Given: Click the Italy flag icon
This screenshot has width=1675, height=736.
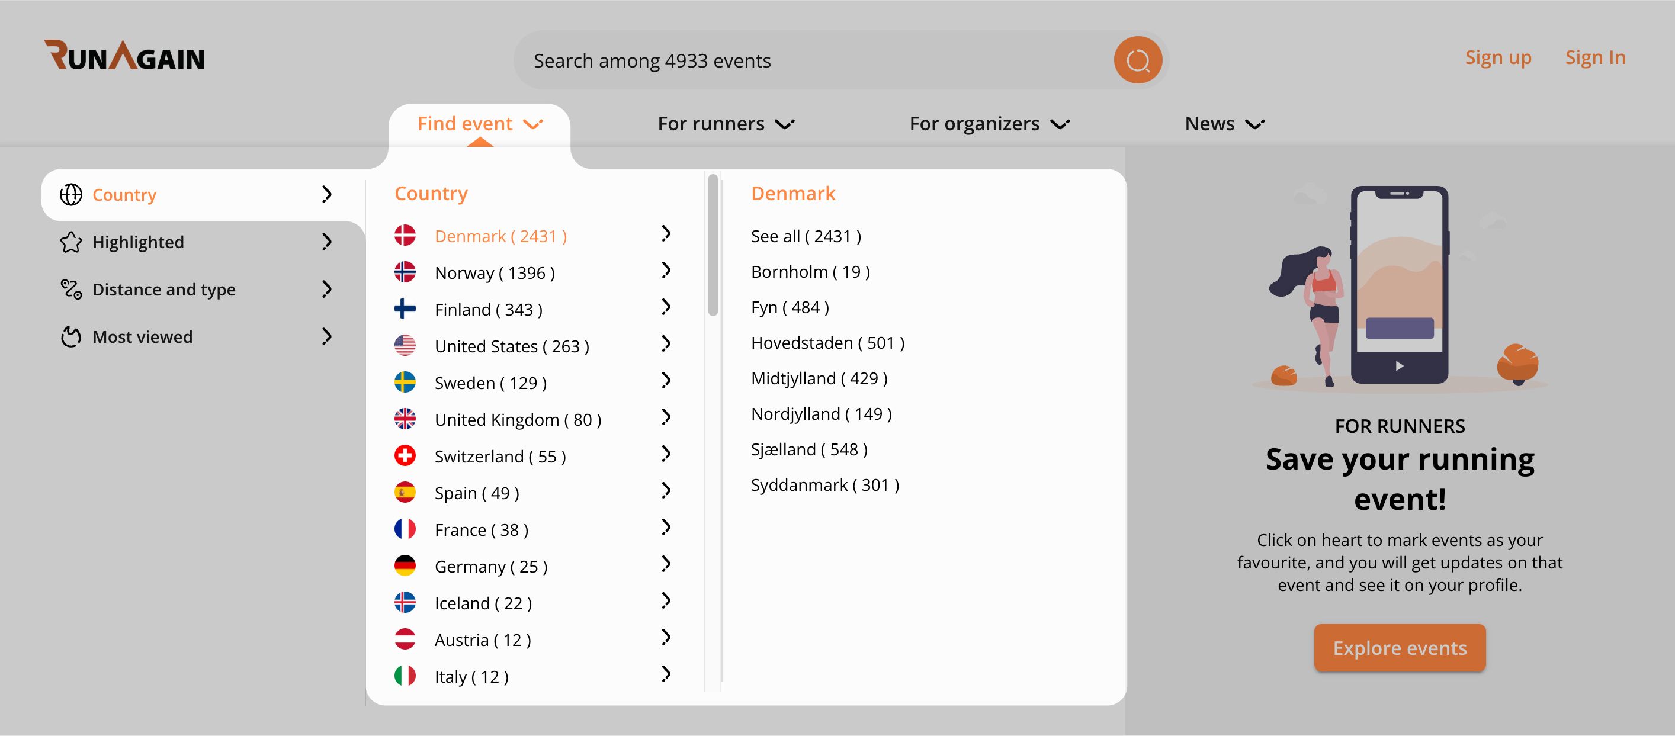Looking at the screenshot, I should tap(405, 676).
